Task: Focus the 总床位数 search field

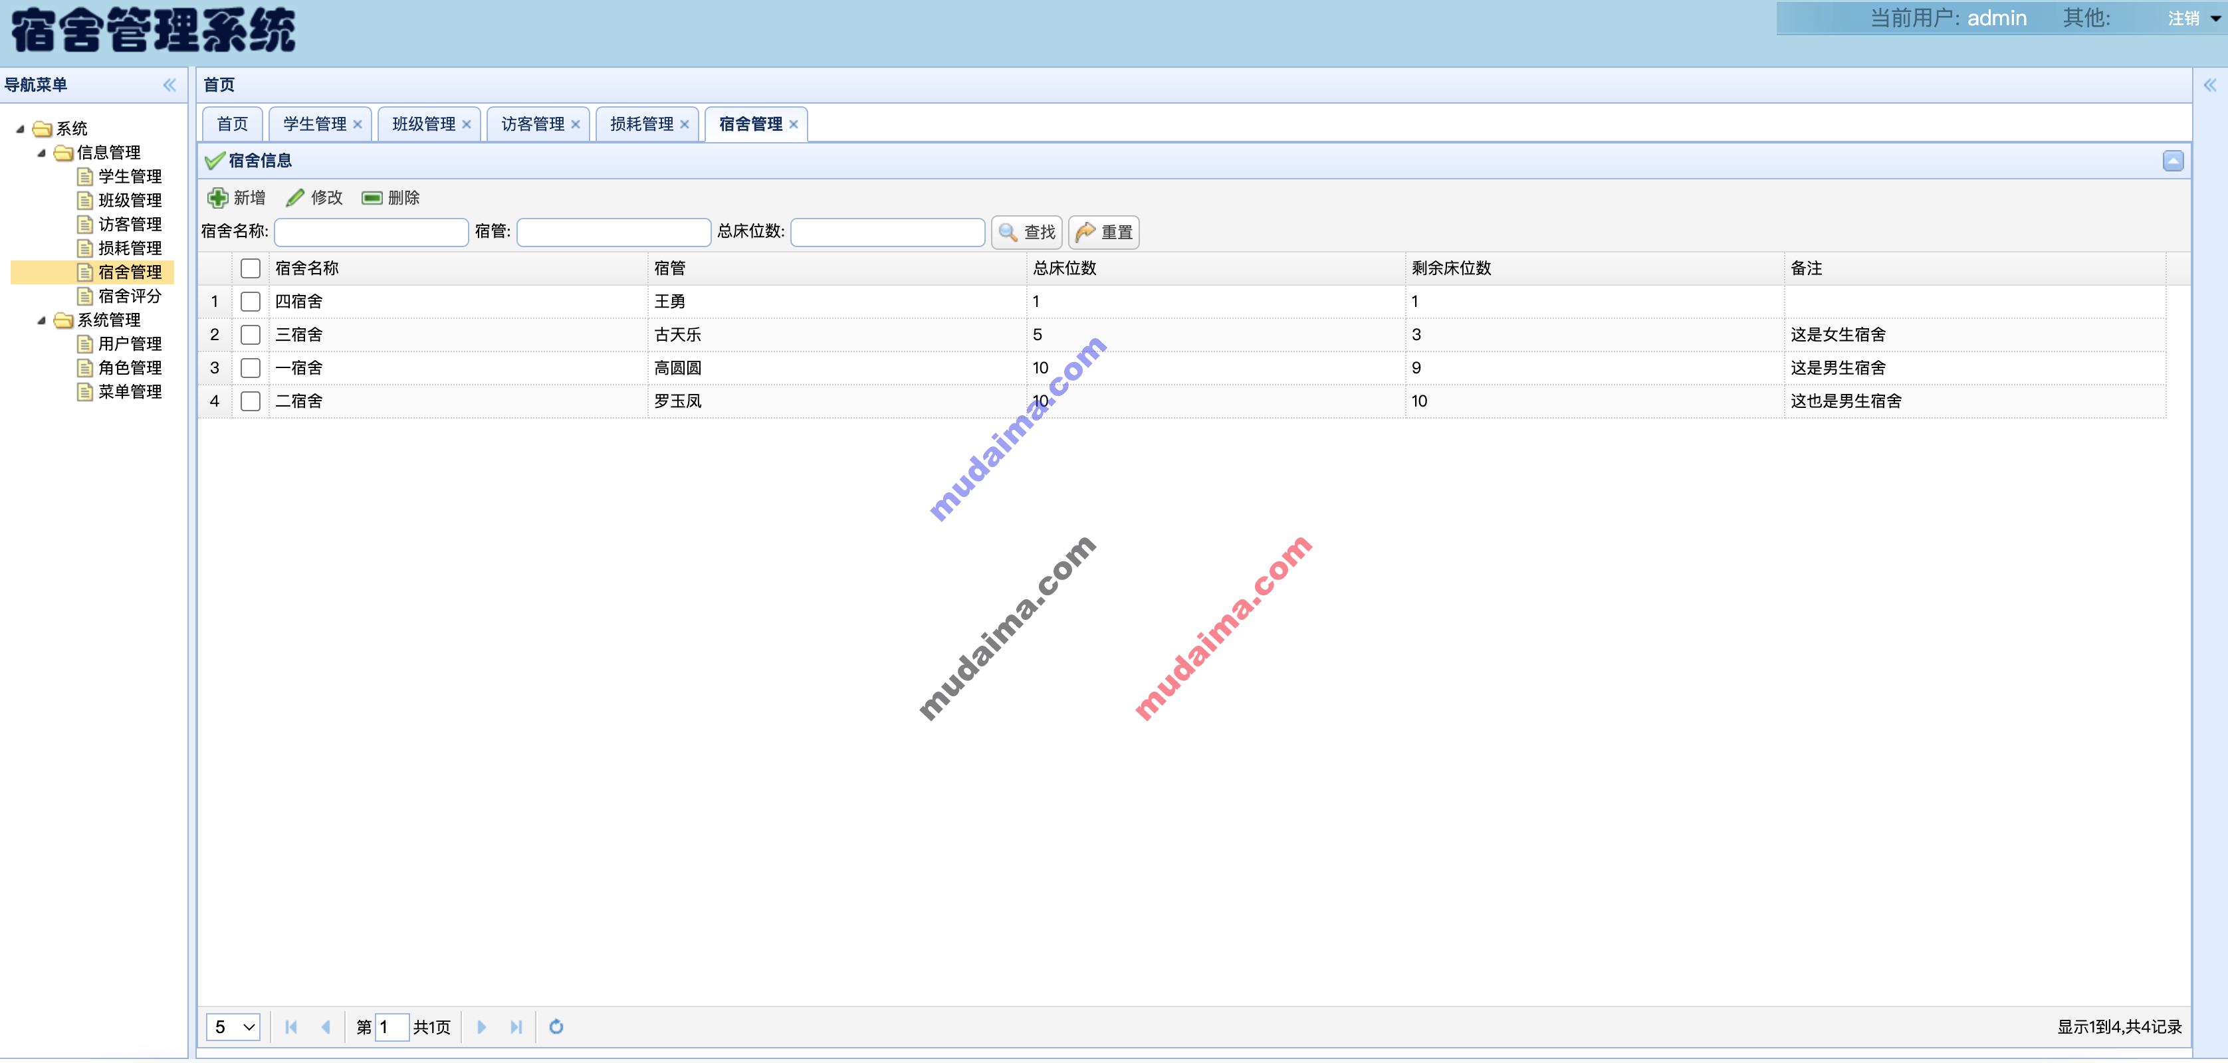Action: pos(887,233)
